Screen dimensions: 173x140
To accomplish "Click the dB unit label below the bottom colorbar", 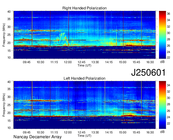I will [x=162, y=132].
